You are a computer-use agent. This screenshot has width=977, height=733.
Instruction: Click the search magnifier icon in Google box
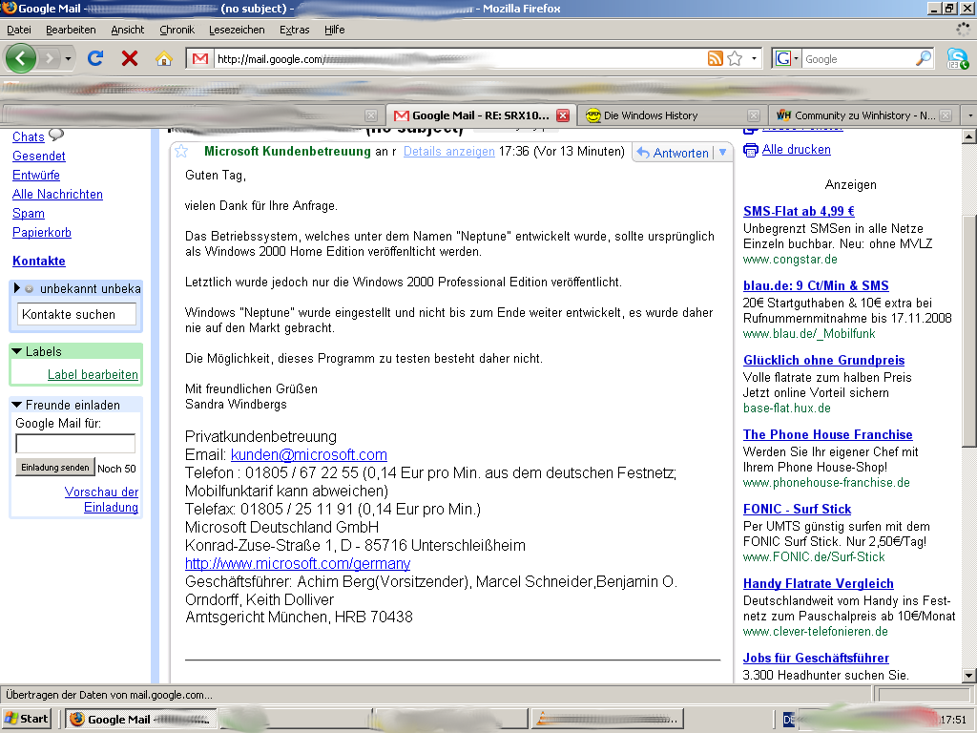(x=923, y=58)
